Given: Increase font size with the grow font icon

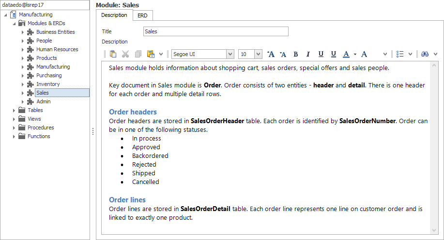Looking at the screenshot, I should 271,54.
